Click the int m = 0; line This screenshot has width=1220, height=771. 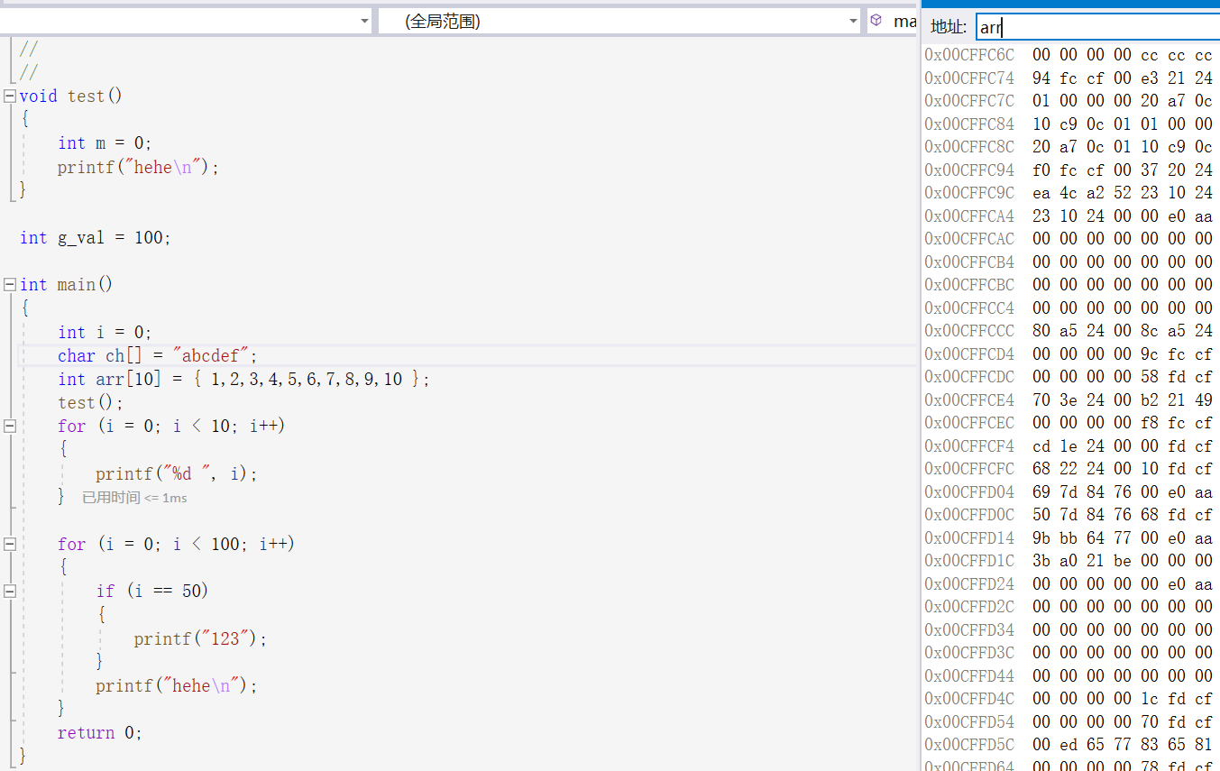(x=105, y=142)
